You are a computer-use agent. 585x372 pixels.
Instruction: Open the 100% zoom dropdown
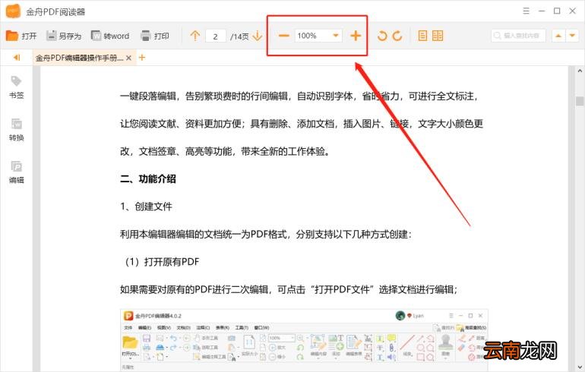335,36
